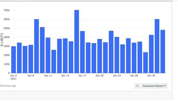Click the Jan 29 bar in the chart
The image size is (178, 102).
pyautogui.click(x=151, y=54)
